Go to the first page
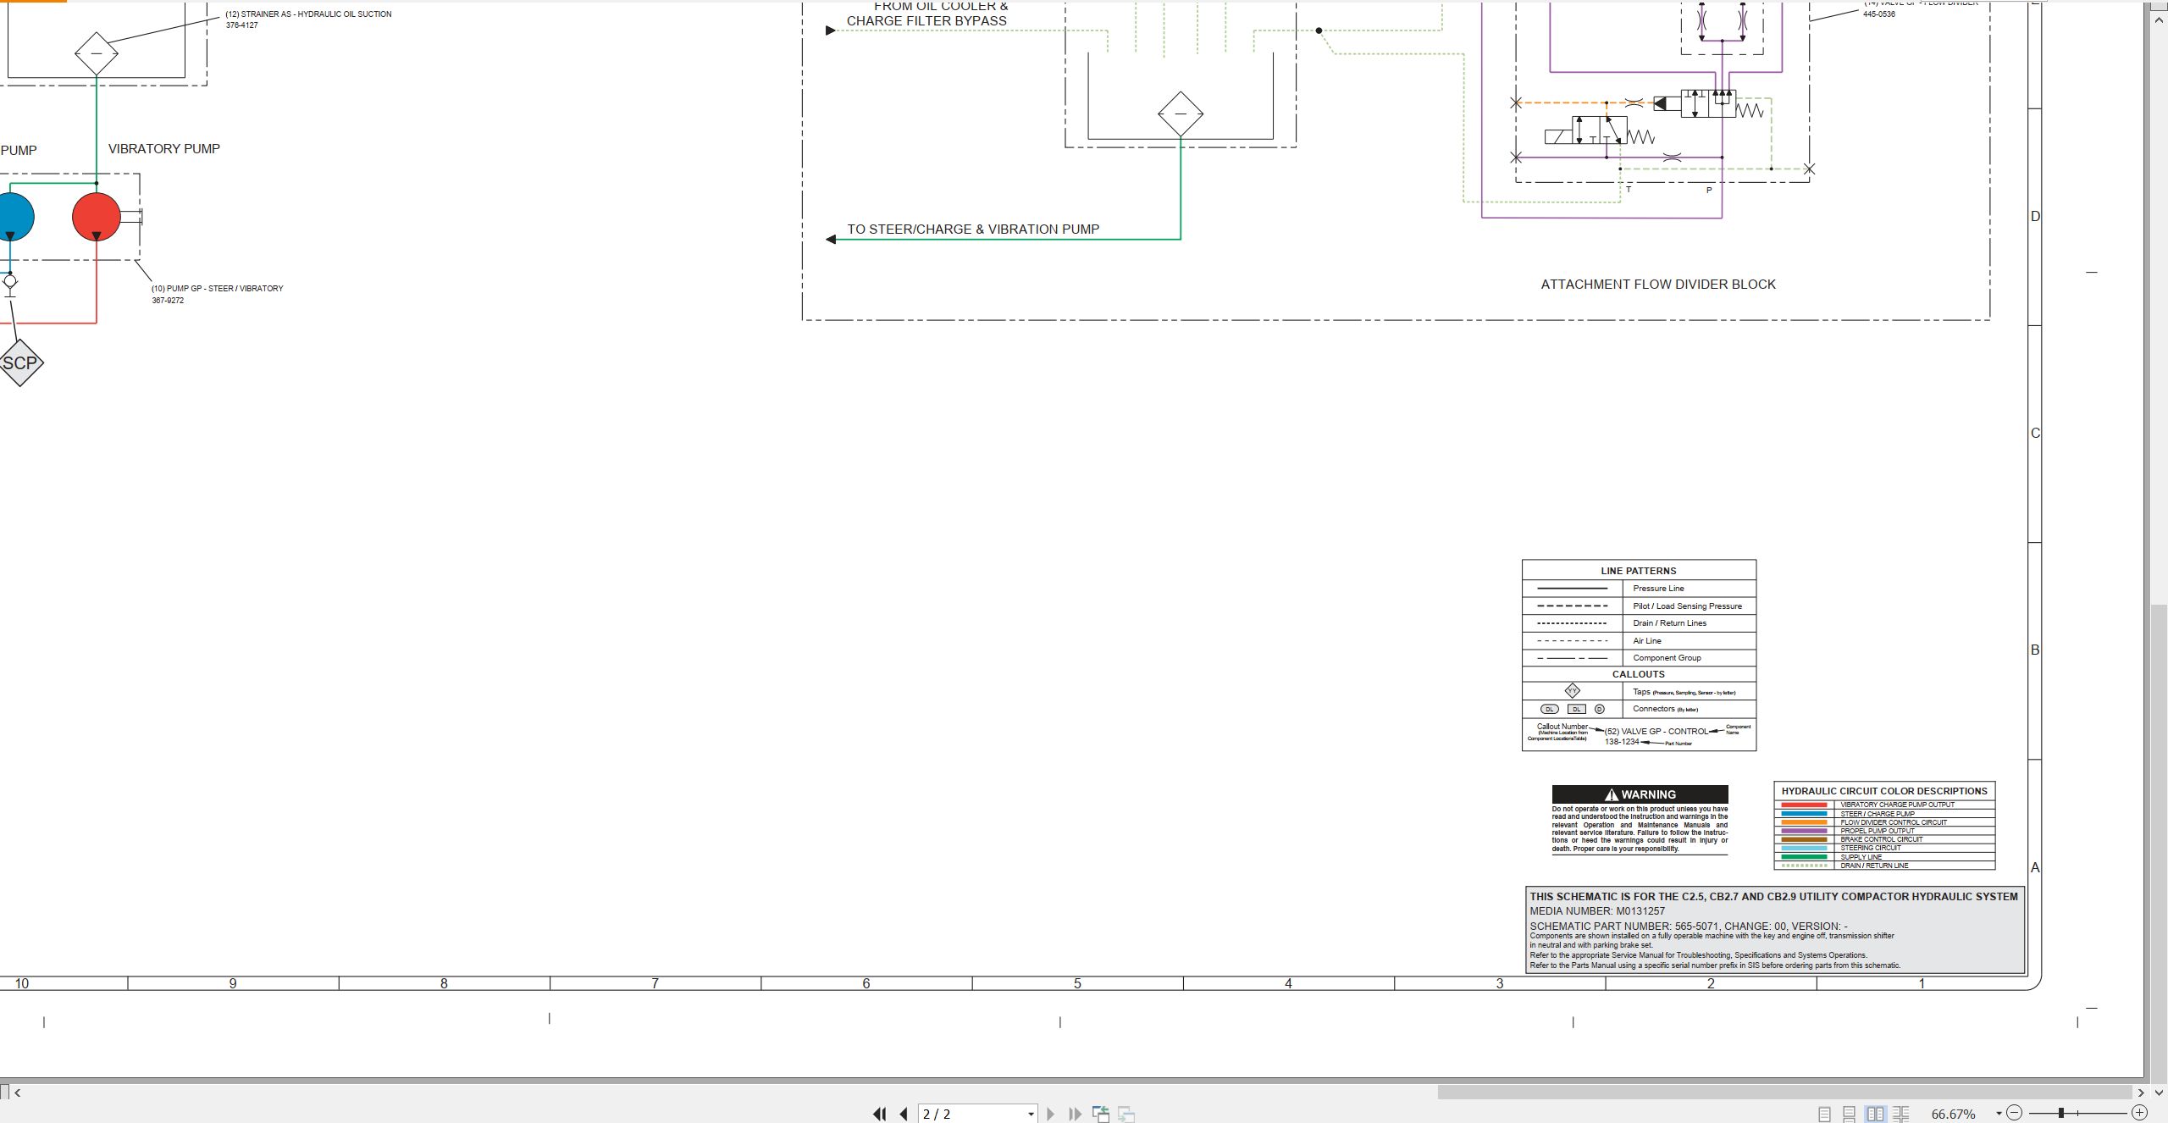This screenshot has height=1123, width=2168. (x=880, y=1115)
